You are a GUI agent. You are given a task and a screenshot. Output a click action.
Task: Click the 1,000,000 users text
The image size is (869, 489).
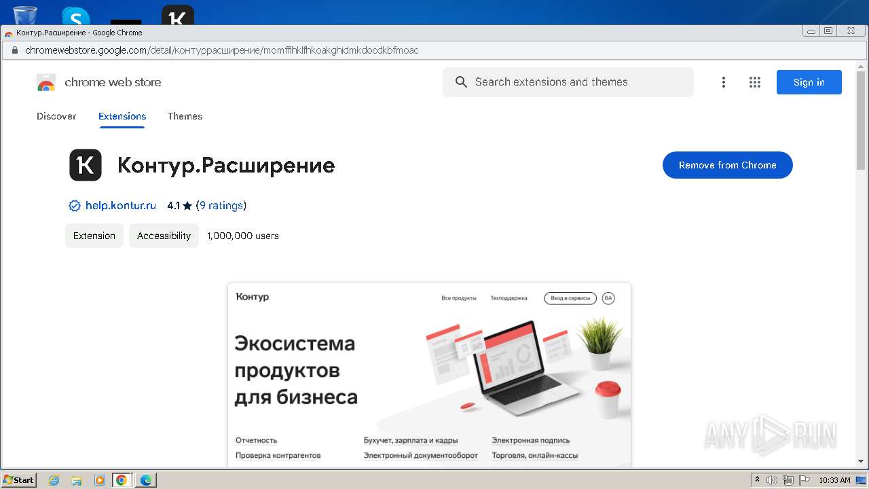point(243,236)
